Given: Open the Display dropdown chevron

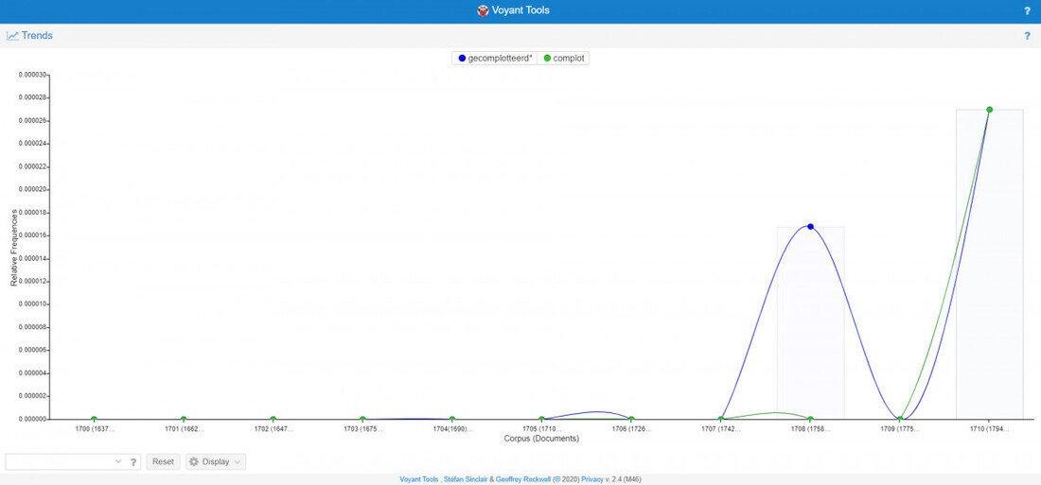Looking at the screenshot, I should [x=237, y=461].
